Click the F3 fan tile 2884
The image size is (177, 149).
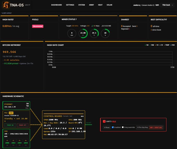(x=20, y=143)
